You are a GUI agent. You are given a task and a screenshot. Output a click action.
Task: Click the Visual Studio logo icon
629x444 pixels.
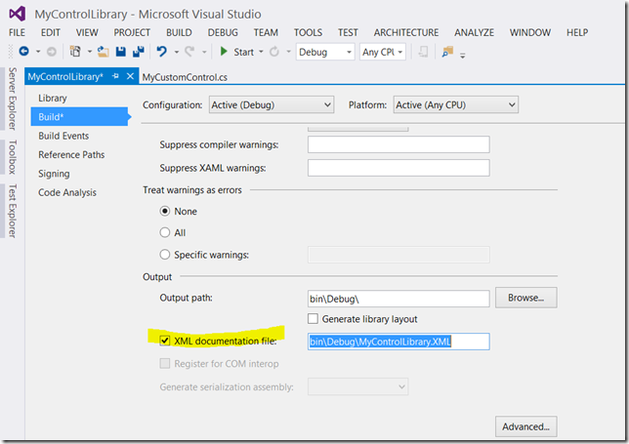(x=18, y=14)
